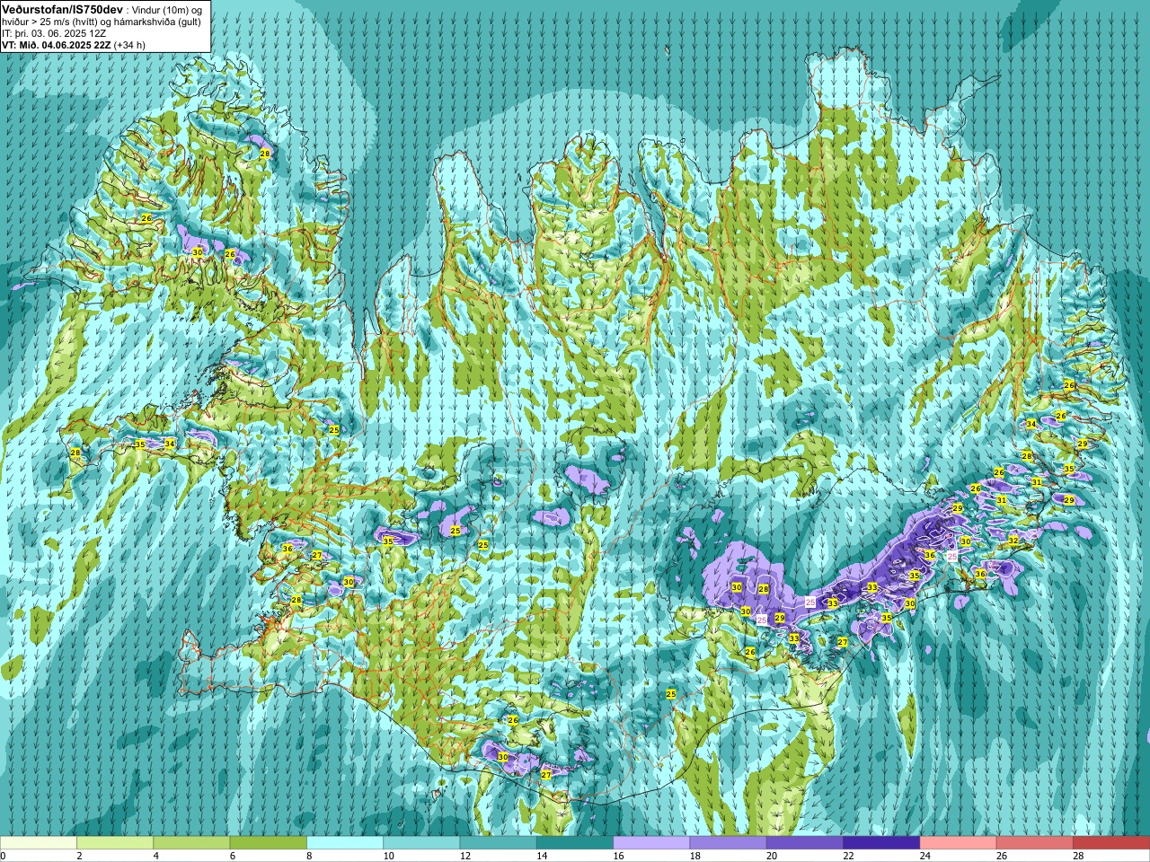Click the lavender 18–20 m/s legend swatch
The width and height of the screenshot is (1150, 862).
click(x=729, y=843)
